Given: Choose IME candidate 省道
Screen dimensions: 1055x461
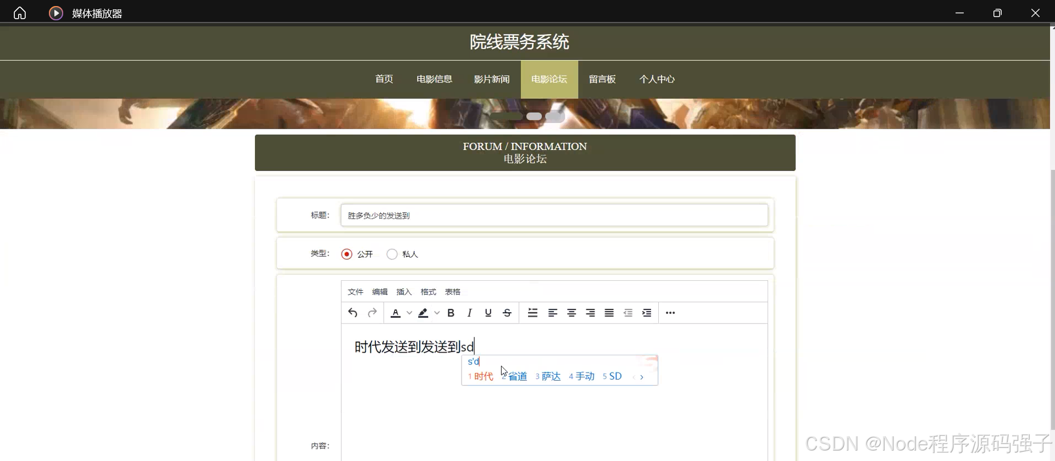Looking at the screenshot, I should click(x=514, y=376).
